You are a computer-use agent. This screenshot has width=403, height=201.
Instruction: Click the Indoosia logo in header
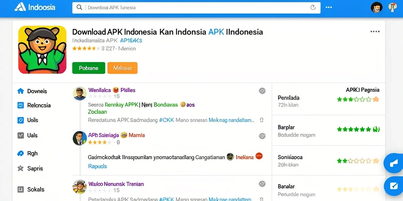(x=35, y=7)
